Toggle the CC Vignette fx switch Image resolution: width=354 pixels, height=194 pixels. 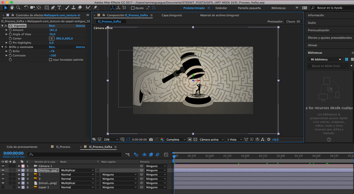coord(6,26)
